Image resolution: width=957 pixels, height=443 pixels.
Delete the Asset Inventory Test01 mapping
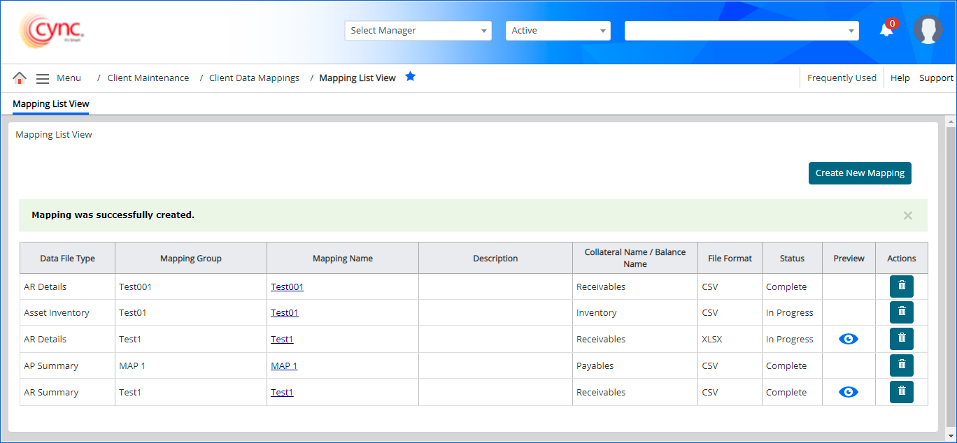pos(901,312)
